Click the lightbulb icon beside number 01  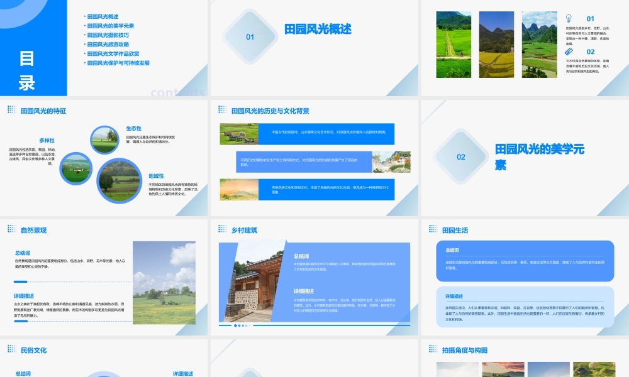(x=569, y=18)
